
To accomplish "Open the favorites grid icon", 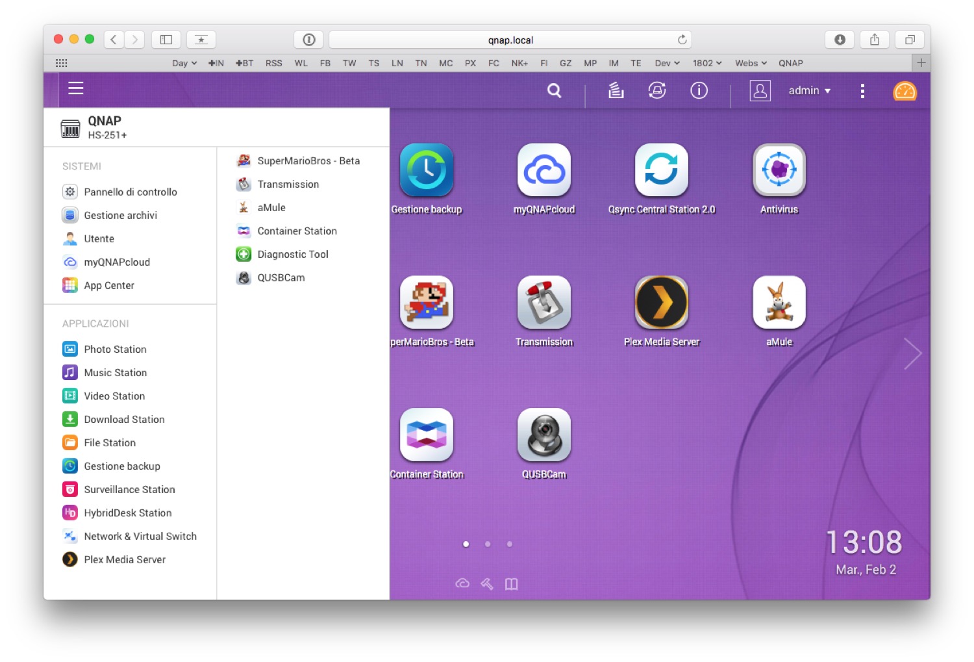I will click(62, 63).
